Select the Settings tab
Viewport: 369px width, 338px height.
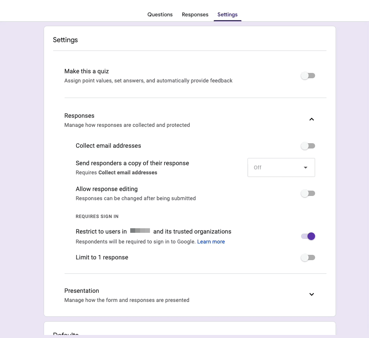227,14
